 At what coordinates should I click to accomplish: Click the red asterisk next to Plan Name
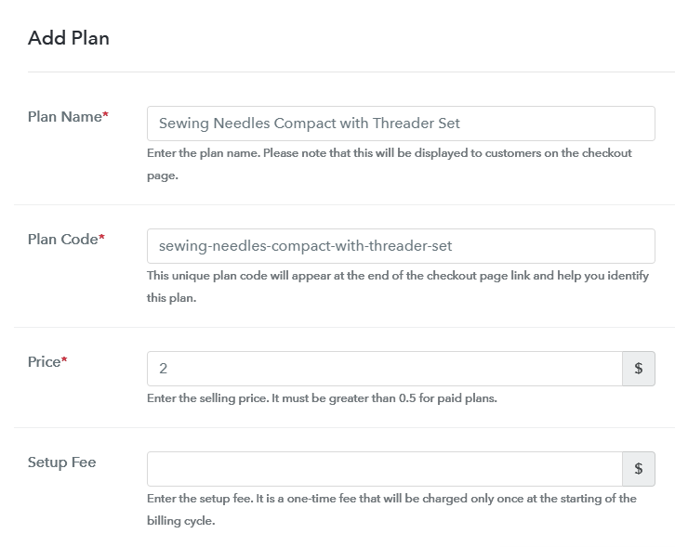point(105,114)
